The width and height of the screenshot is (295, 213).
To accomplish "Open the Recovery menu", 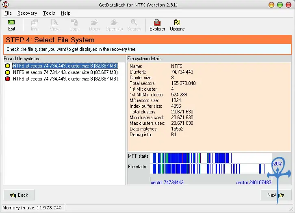I will [x=27, y=13].
